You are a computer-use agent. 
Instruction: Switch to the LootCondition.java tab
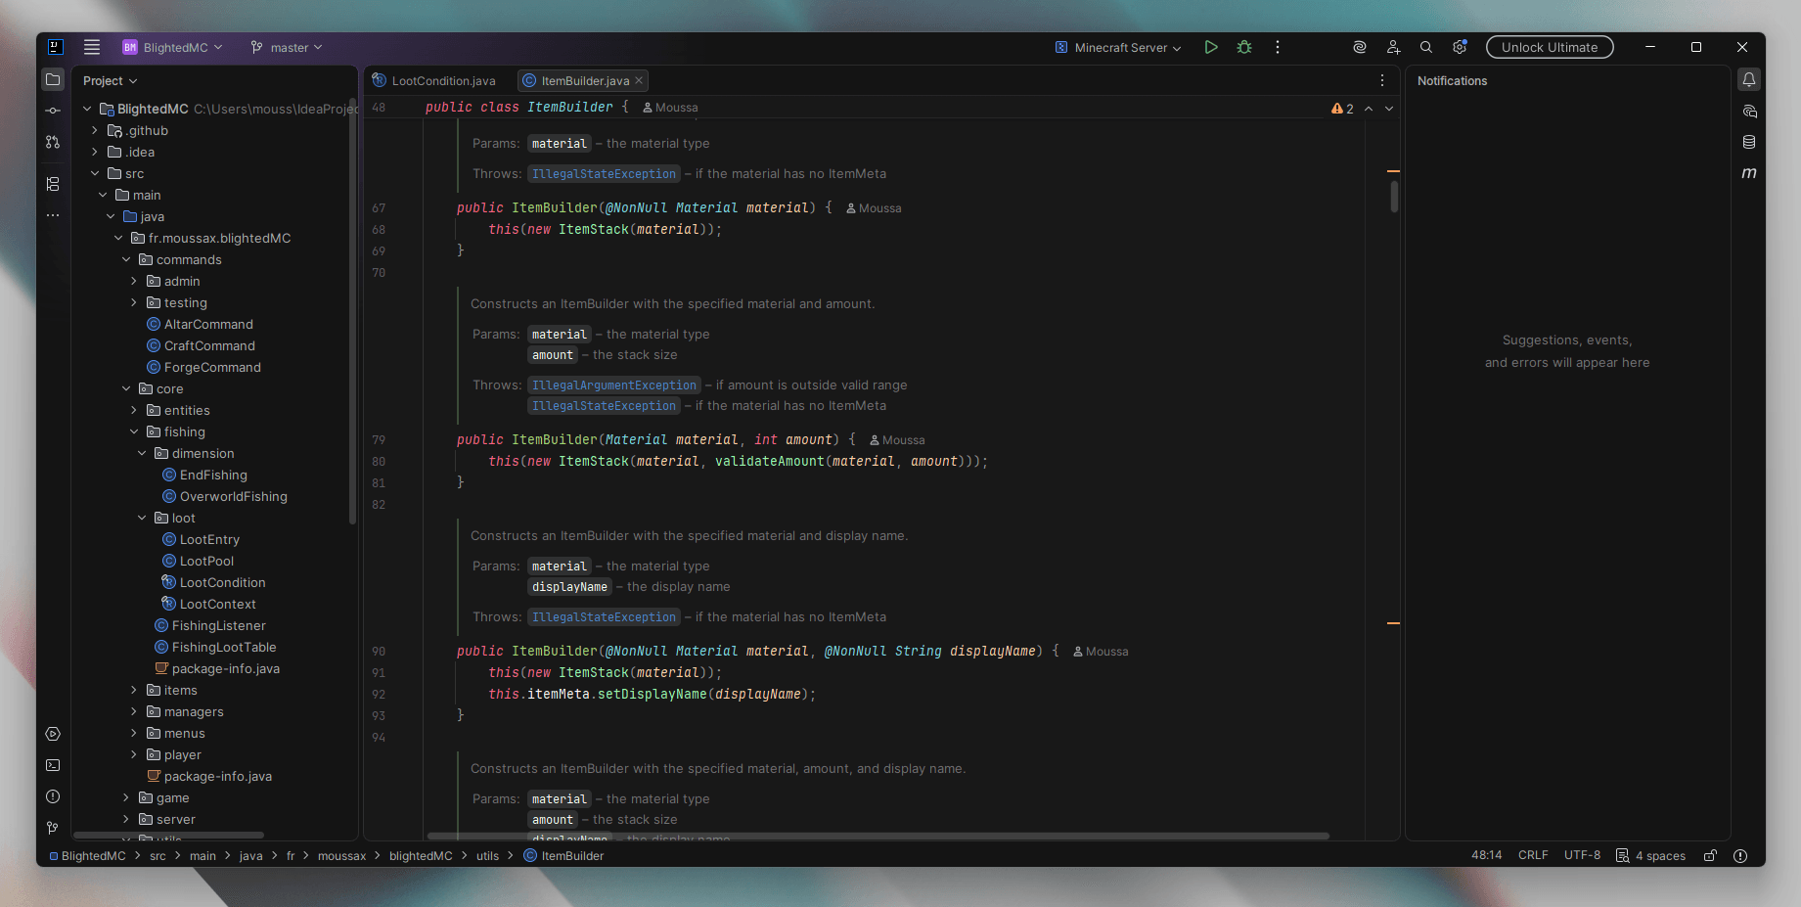[442, 80]
